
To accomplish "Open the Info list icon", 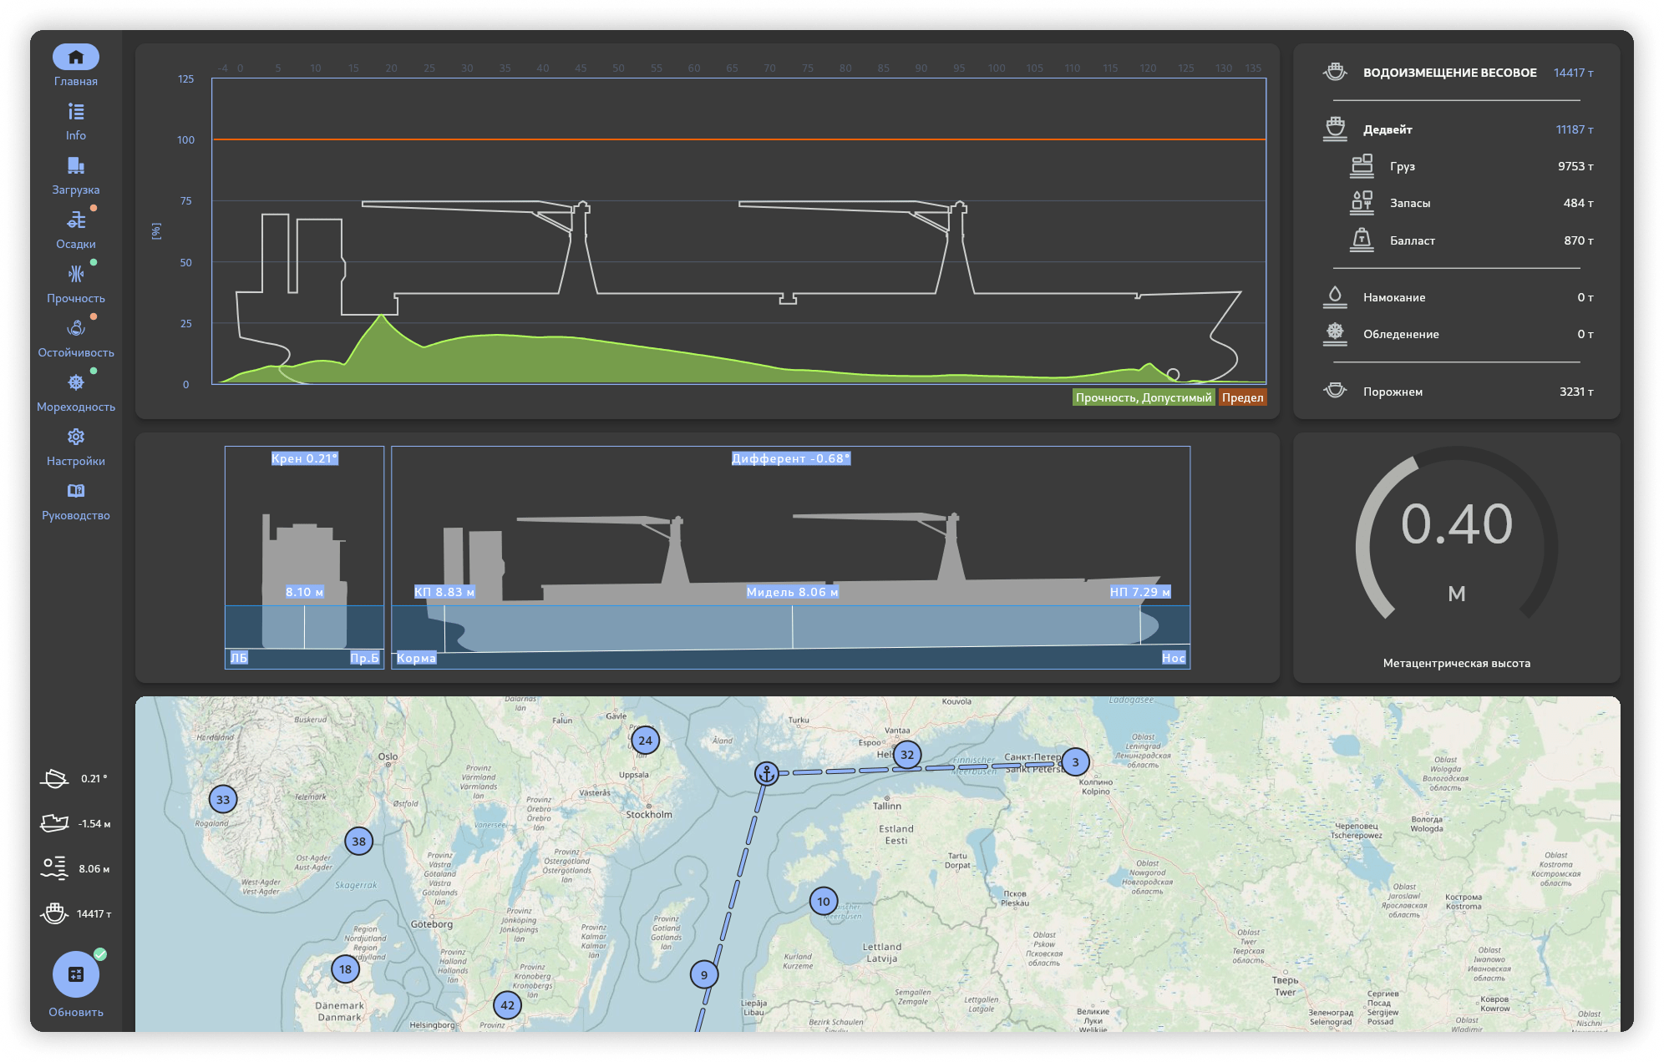I will pyautogui.click(x=76, y=112).
